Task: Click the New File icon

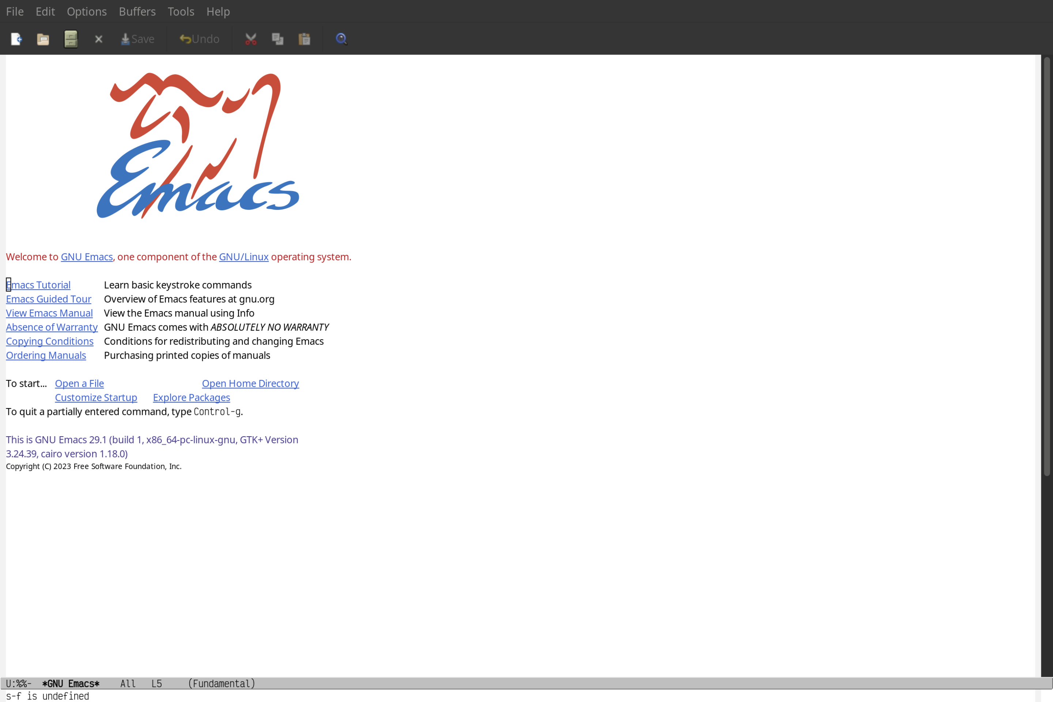Action: [16, 38]
